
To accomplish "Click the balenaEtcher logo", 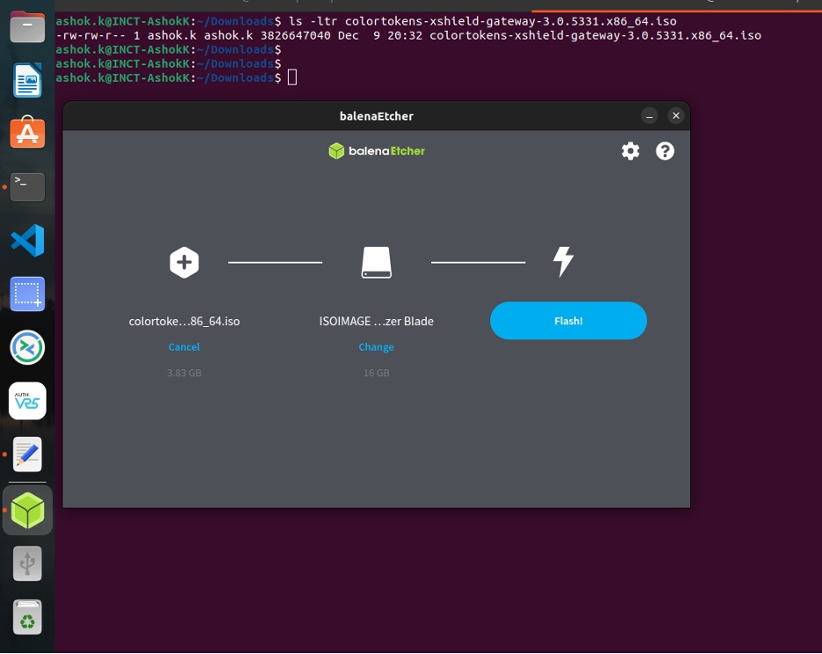I will pyautogui.click(x=376, y=151).
